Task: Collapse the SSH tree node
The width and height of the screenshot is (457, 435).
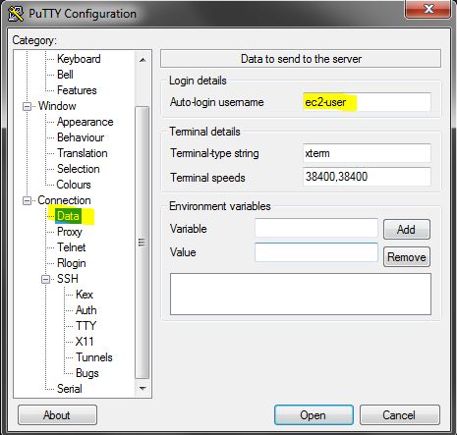Action: 46,279
